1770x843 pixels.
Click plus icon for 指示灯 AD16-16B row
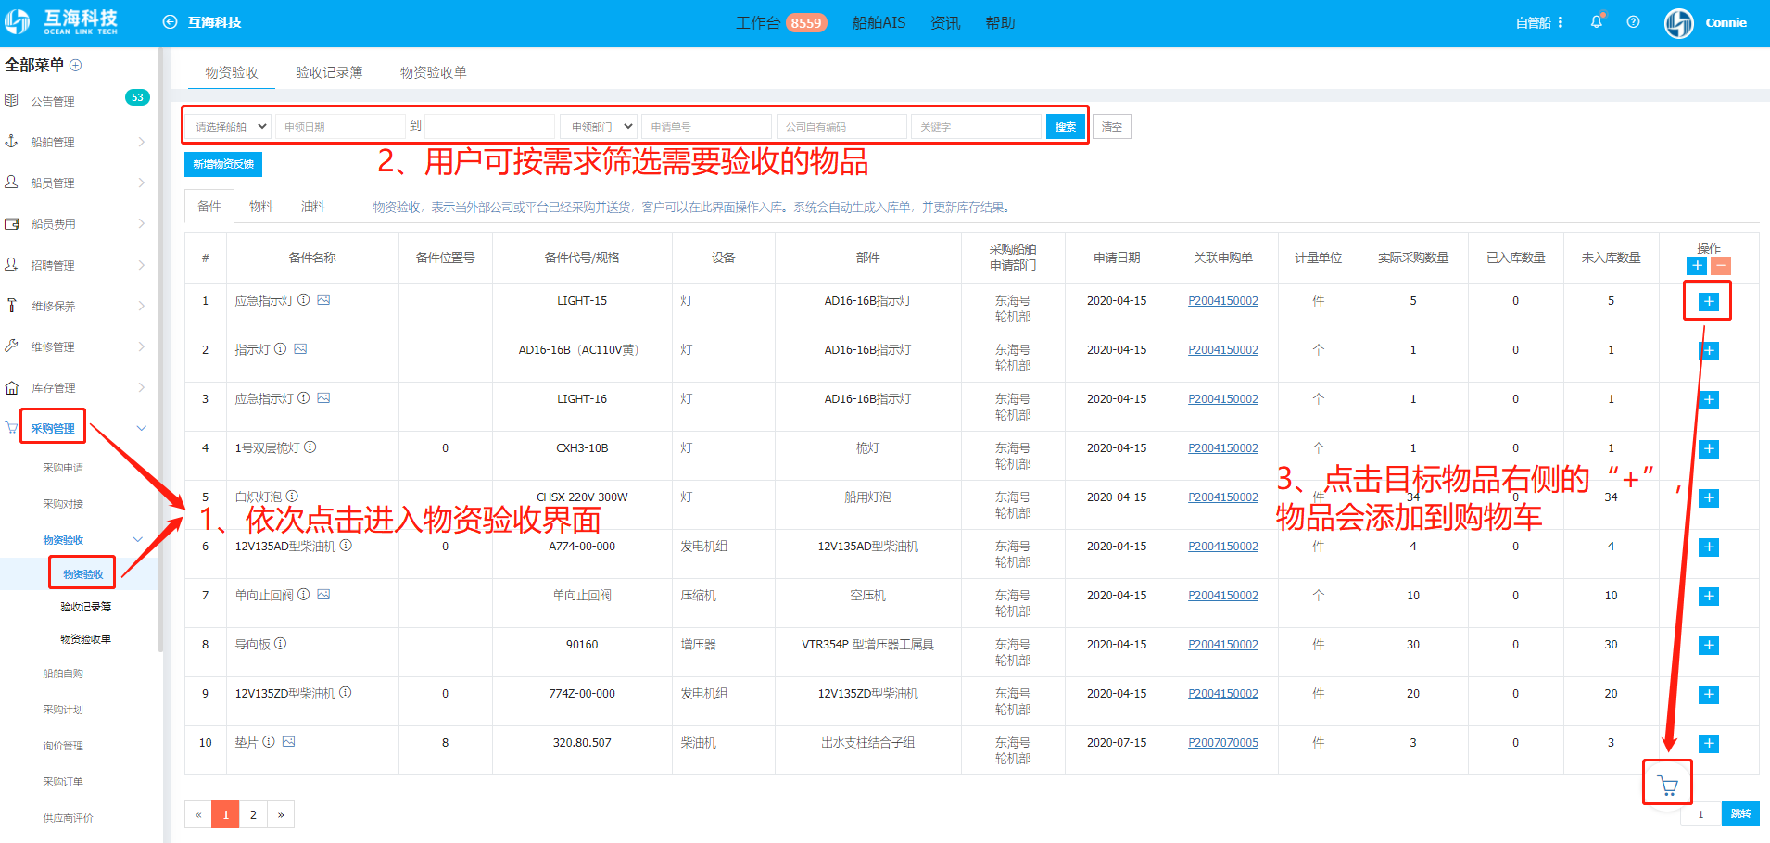tap(1709, 351)
